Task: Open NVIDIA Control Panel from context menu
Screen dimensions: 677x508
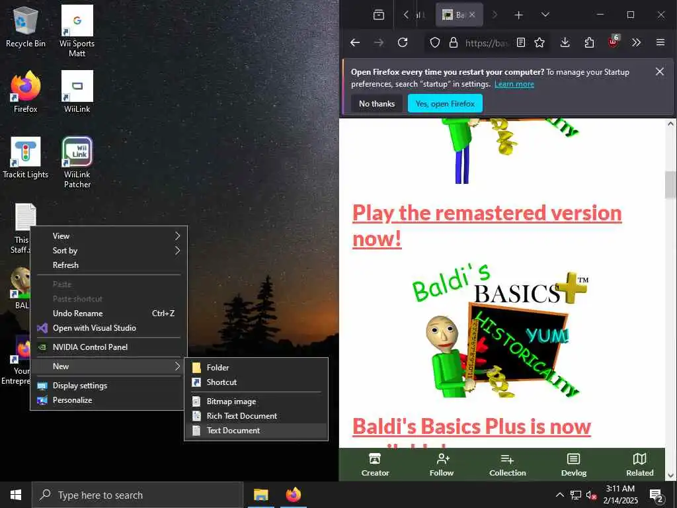Action: coord(109,347)
